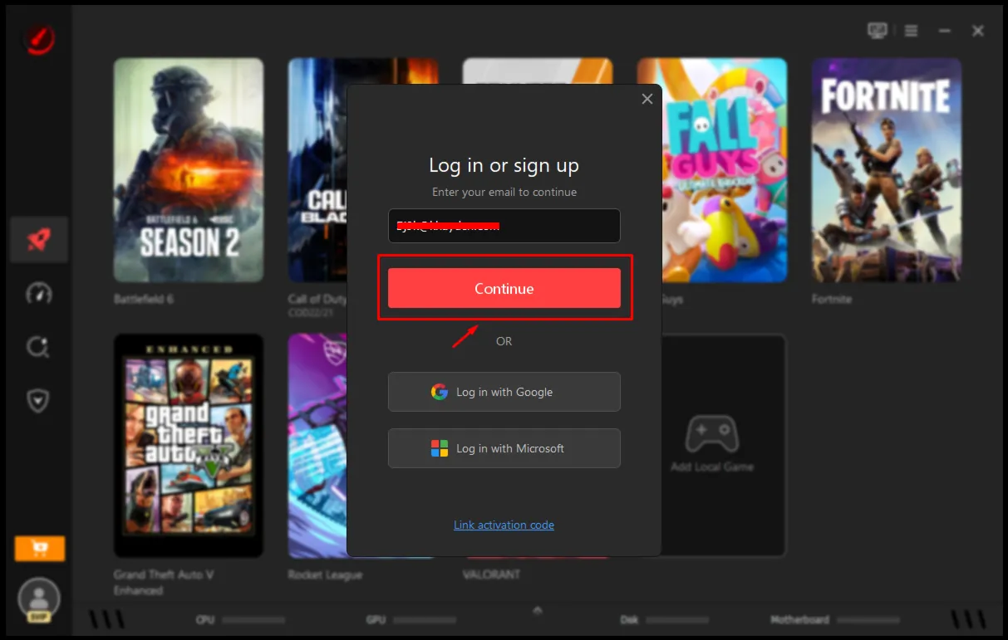Screen dimensions: 1008x640
Task: Select the Fall Guys game cover
Action: 725,170
